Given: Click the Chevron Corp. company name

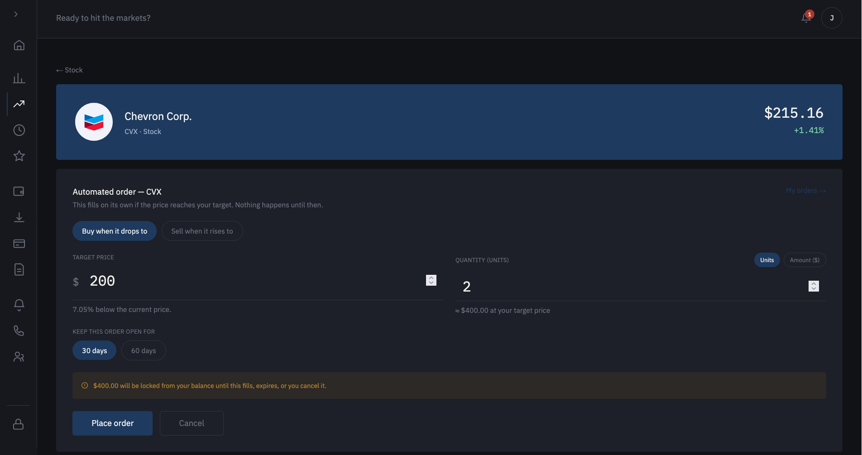Looking at the screenshot, I should coord(158,116).
